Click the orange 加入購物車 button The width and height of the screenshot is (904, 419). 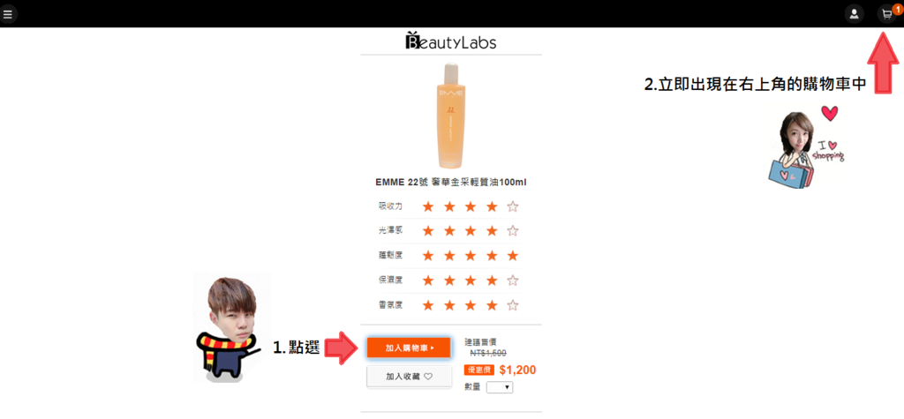(x=409, y=348)
